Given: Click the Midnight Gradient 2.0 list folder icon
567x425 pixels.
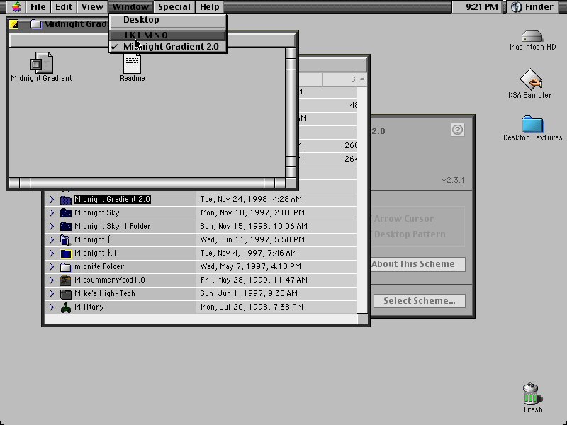Looking at the screenshot, I should [65, 200].
